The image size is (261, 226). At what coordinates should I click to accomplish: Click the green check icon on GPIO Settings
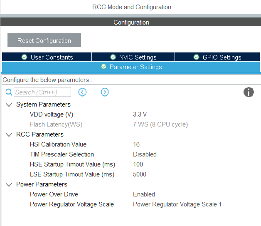coord(197,57)
